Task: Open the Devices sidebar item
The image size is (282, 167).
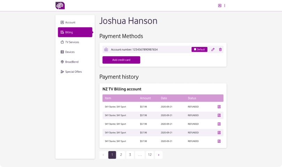Action: [x=70, y=52]
